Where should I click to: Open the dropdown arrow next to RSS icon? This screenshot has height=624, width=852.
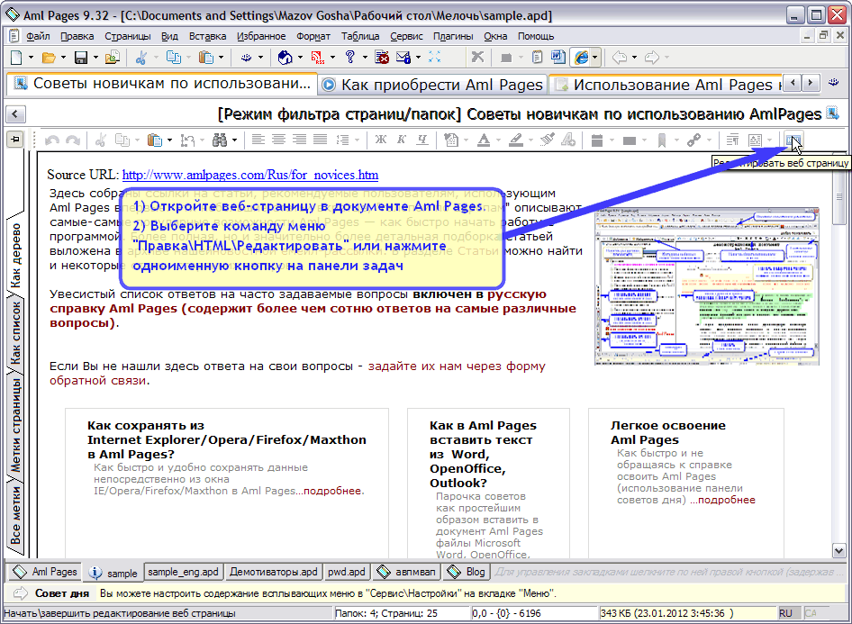332,57
